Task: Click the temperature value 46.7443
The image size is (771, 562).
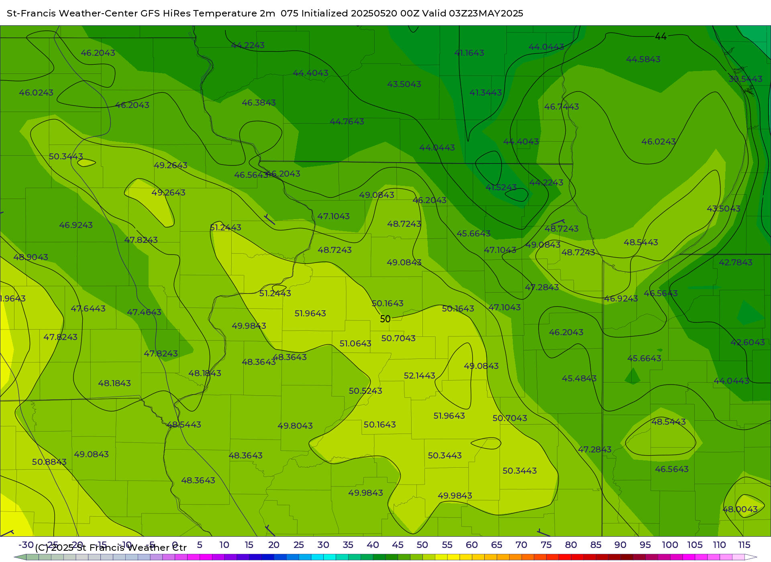Action: point(561,107)
